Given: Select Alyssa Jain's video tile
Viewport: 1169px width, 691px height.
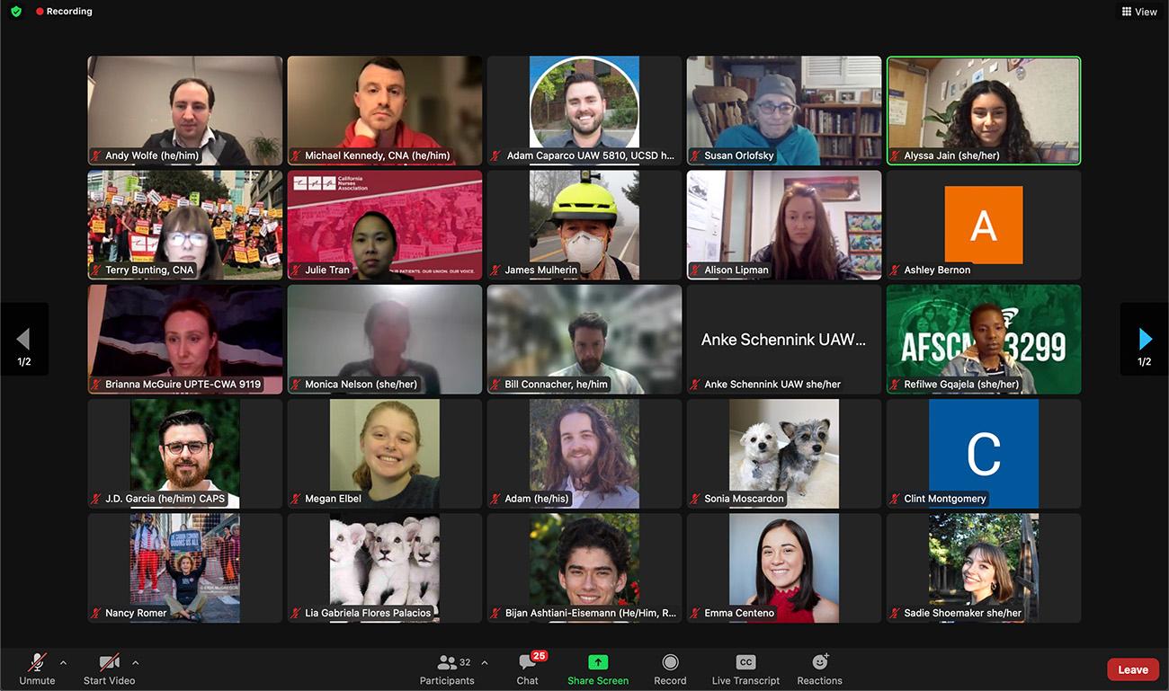Looking at the screenshot, I should pos(984,110).
